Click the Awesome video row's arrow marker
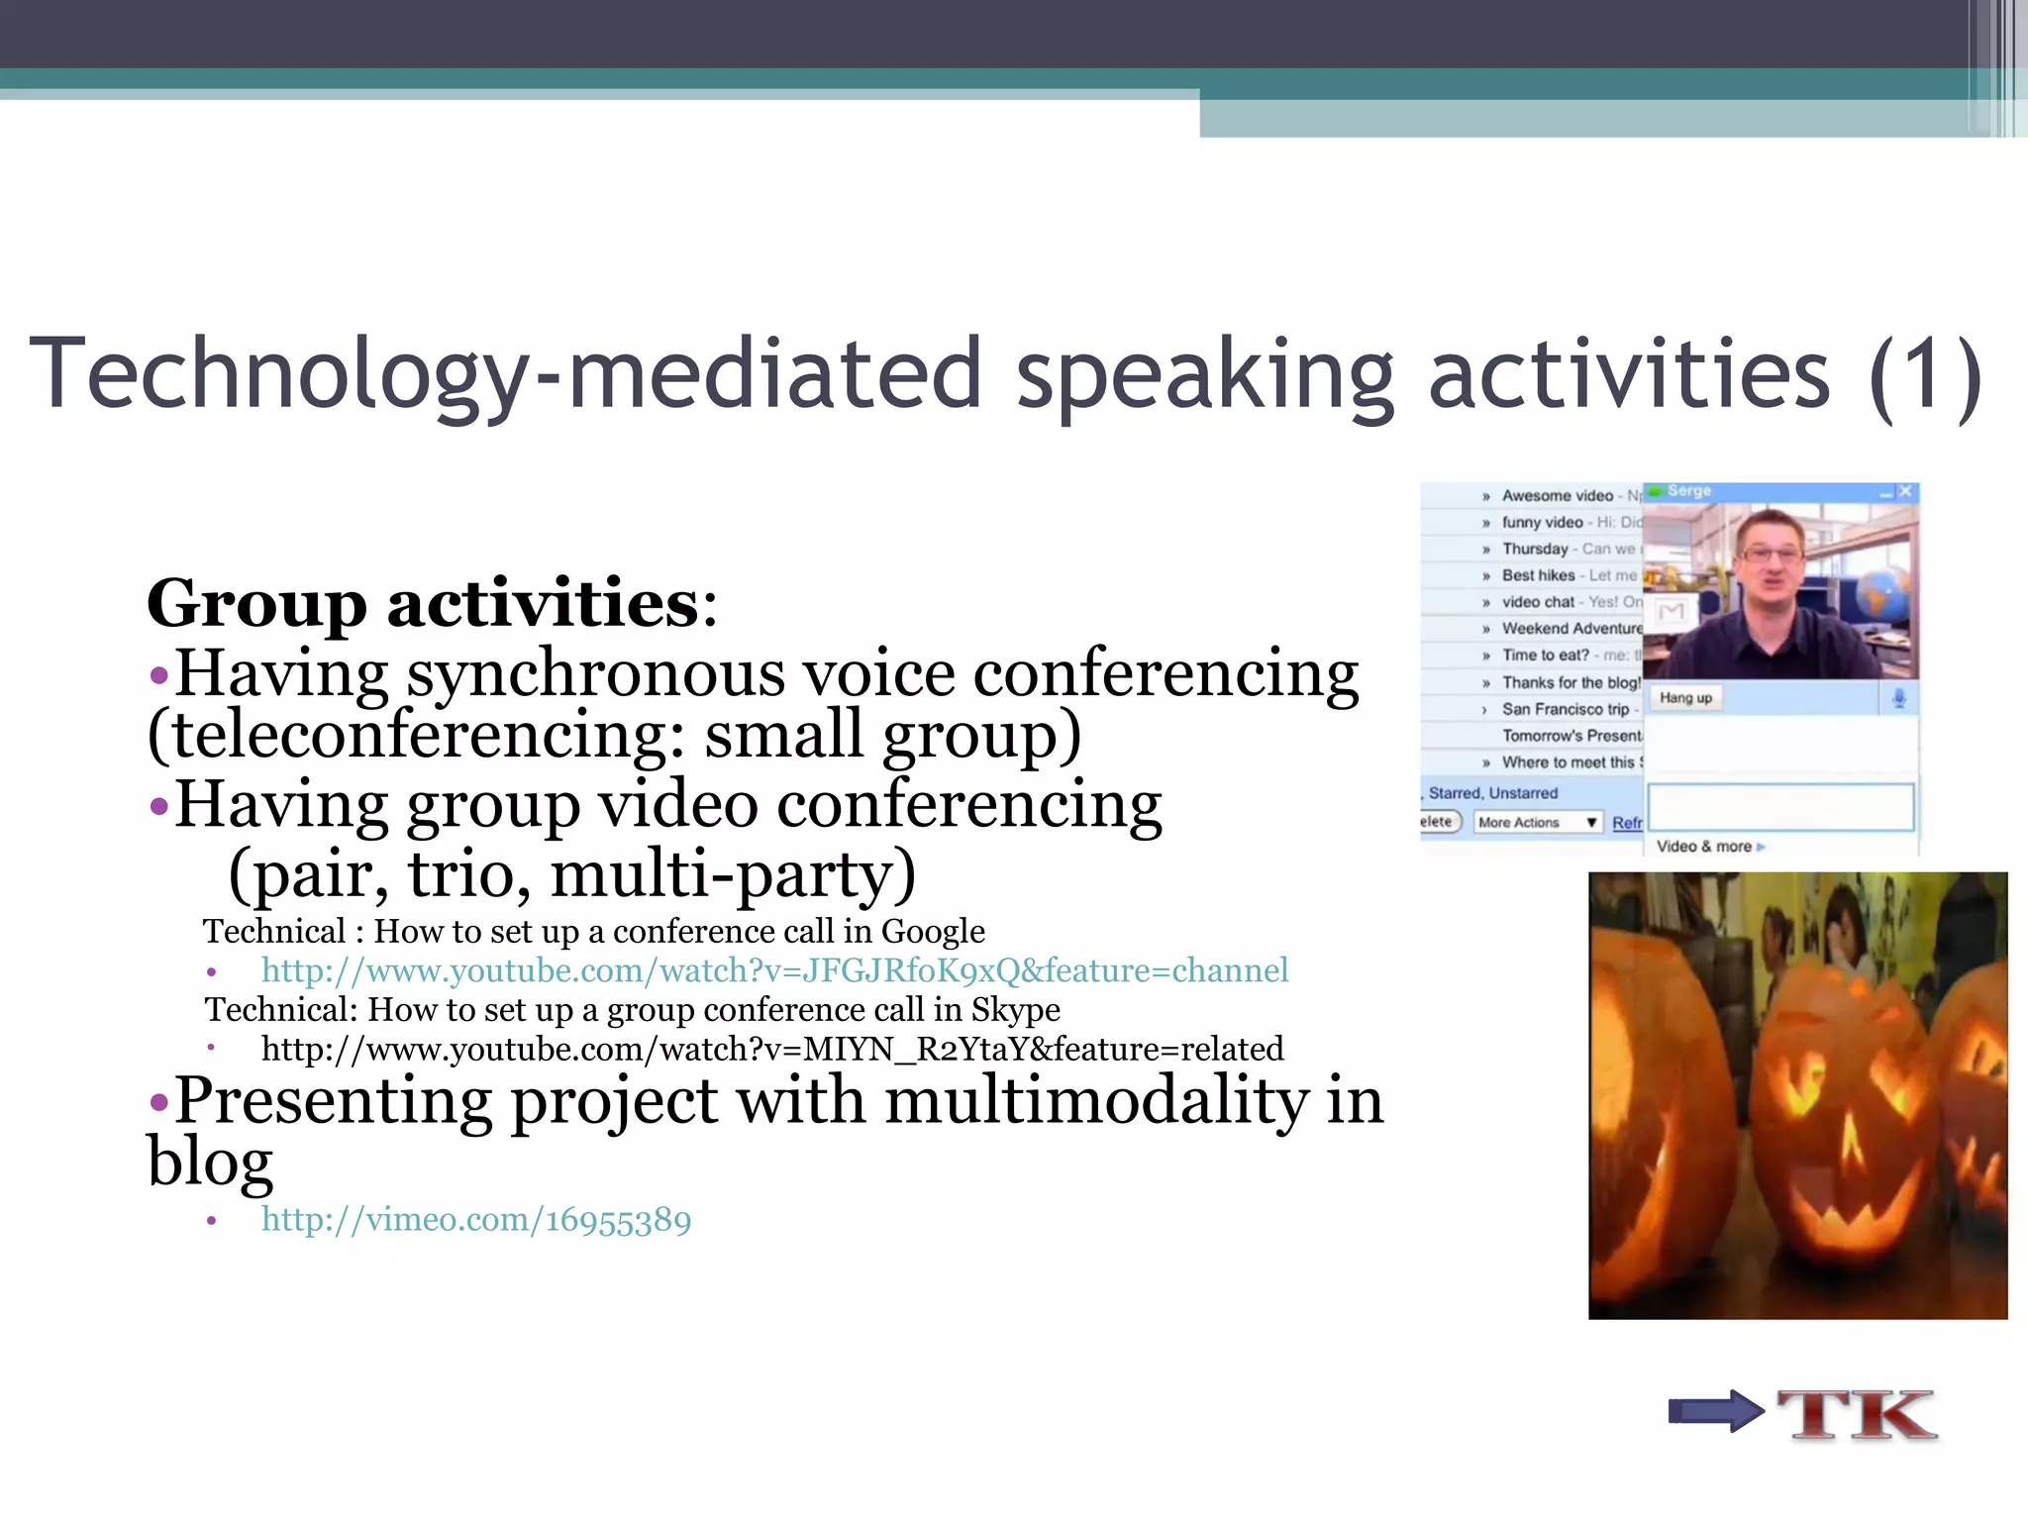 coord(1486,496)
